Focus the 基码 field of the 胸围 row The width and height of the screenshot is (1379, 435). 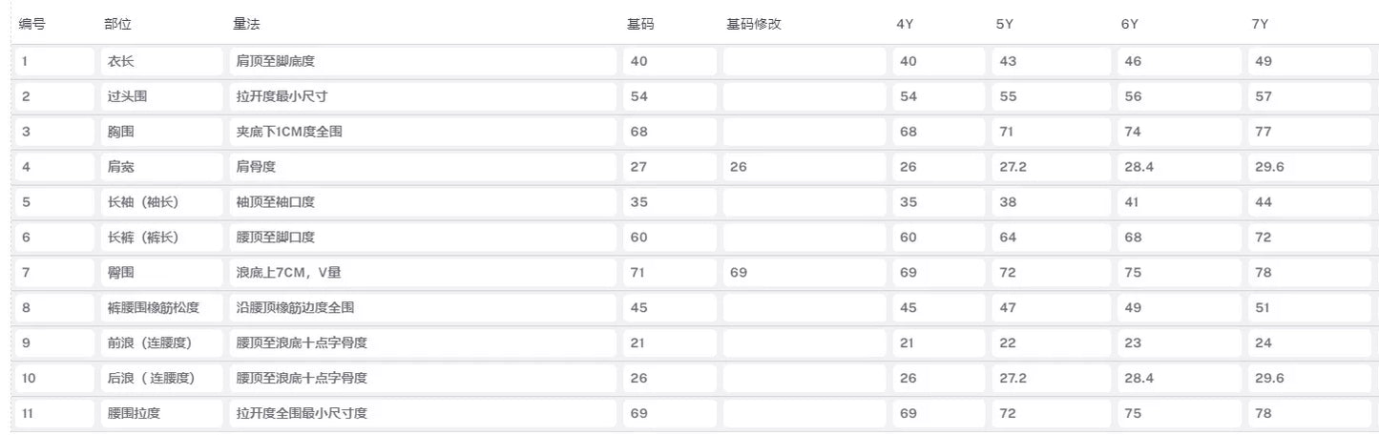[669, 132]
